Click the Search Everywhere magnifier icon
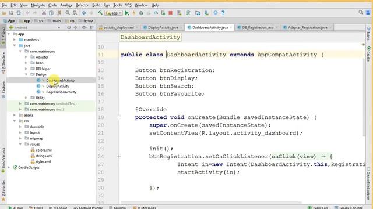The image size is (373, 209). 361,12
